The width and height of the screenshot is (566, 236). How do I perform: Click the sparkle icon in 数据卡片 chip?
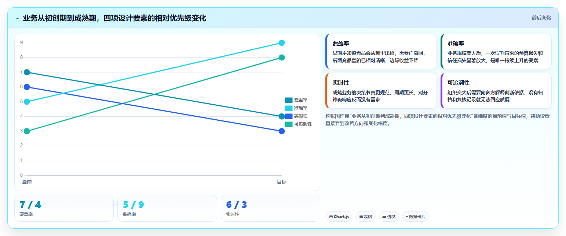(x=407, y=217)
